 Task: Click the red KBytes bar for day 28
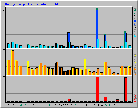pyautogui.click(x=118, y=100)
